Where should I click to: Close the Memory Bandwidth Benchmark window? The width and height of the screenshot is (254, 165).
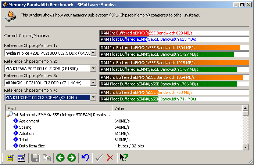[x=248, y=5]
